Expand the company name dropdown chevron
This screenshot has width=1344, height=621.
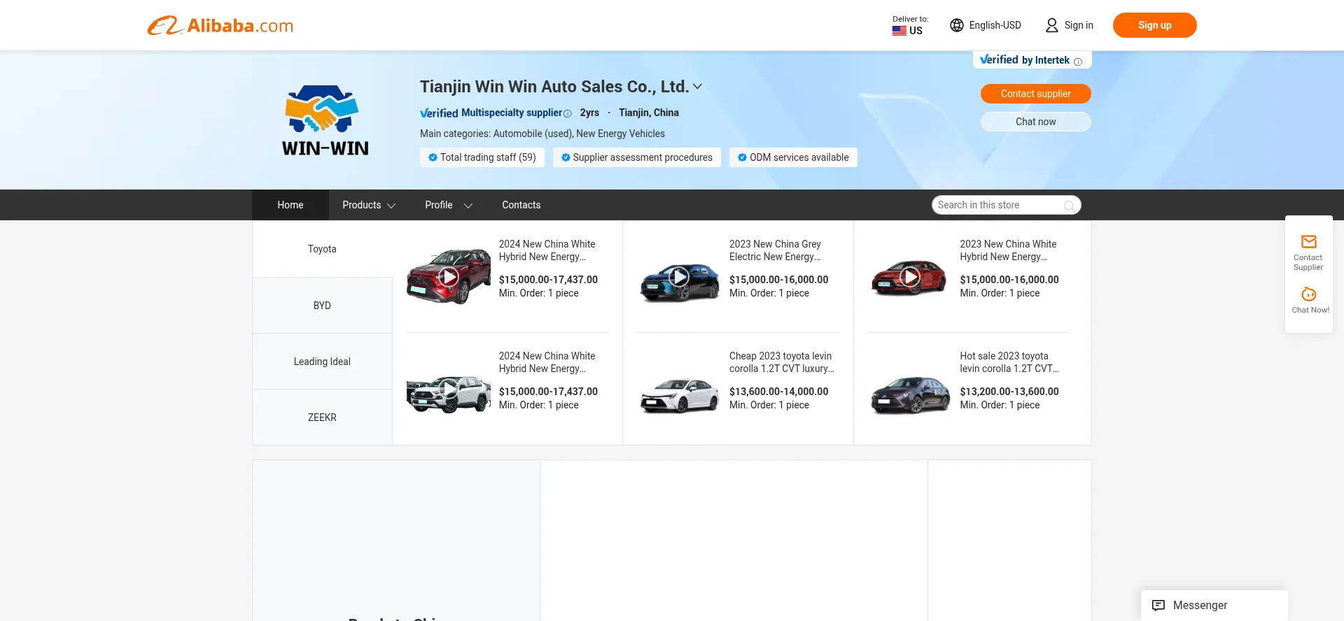pyautogui.click(x=697, y=87)
